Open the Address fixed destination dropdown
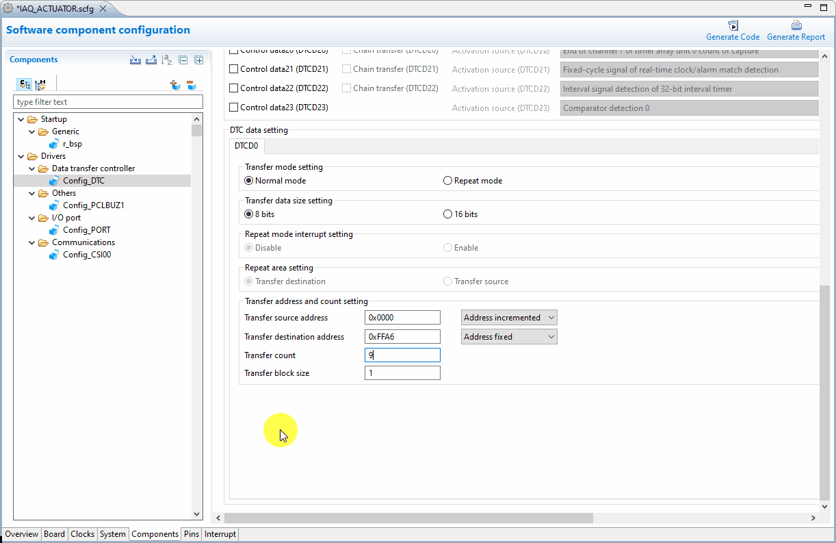The width and height of the screenshot is (836, 543). click(509, 337)
